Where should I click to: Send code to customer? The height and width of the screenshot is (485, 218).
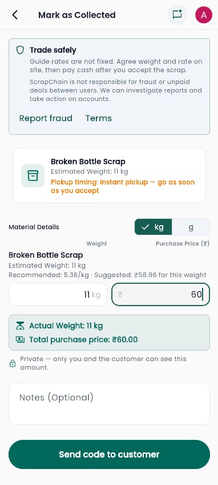(x=109, y=454)
